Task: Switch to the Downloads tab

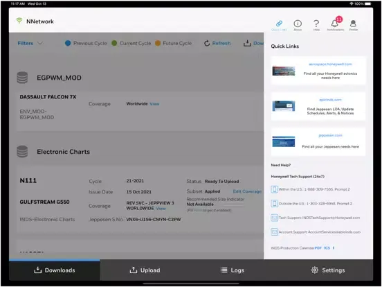Action: (x=55, y=270)
